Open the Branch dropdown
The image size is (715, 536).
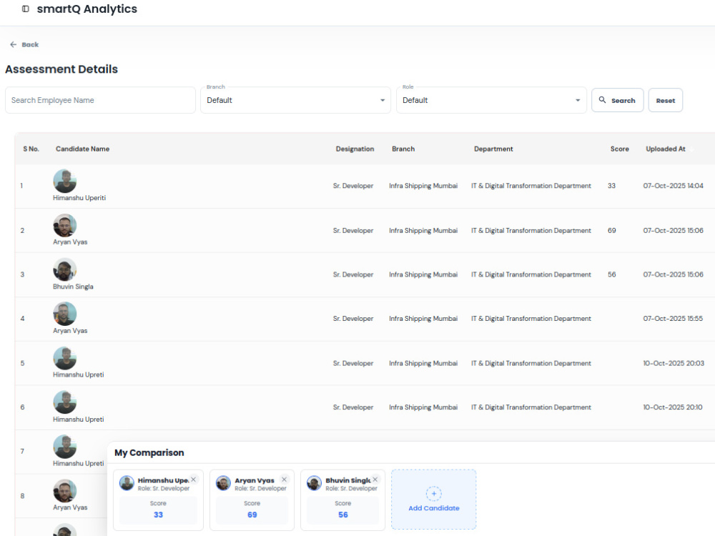tap(295, 100)
